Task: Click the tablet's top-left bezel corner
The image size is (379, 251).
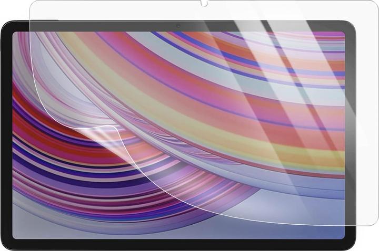Action: (6, 26)
